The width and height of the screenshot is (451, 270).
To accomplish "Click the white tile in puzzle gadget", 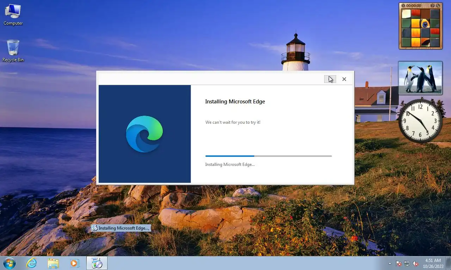I will (x=406, y=14).
